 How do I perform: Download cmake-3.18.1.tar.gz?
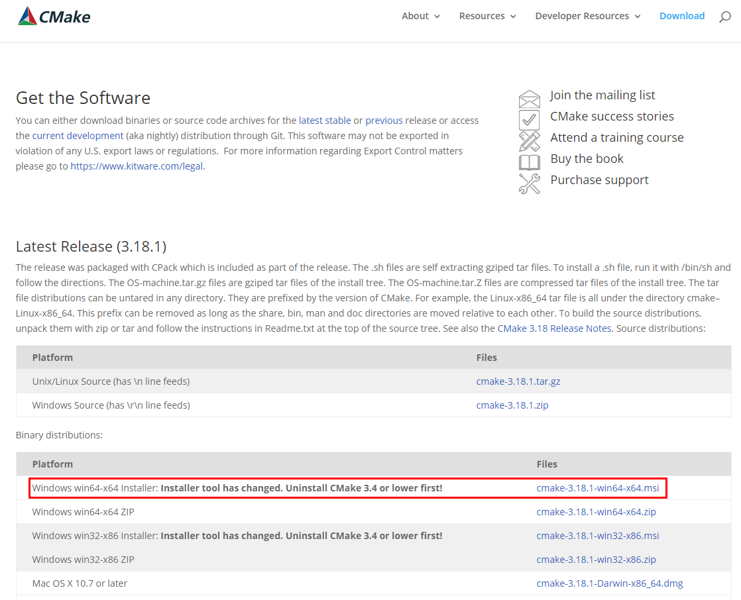[x=518, y=381]
